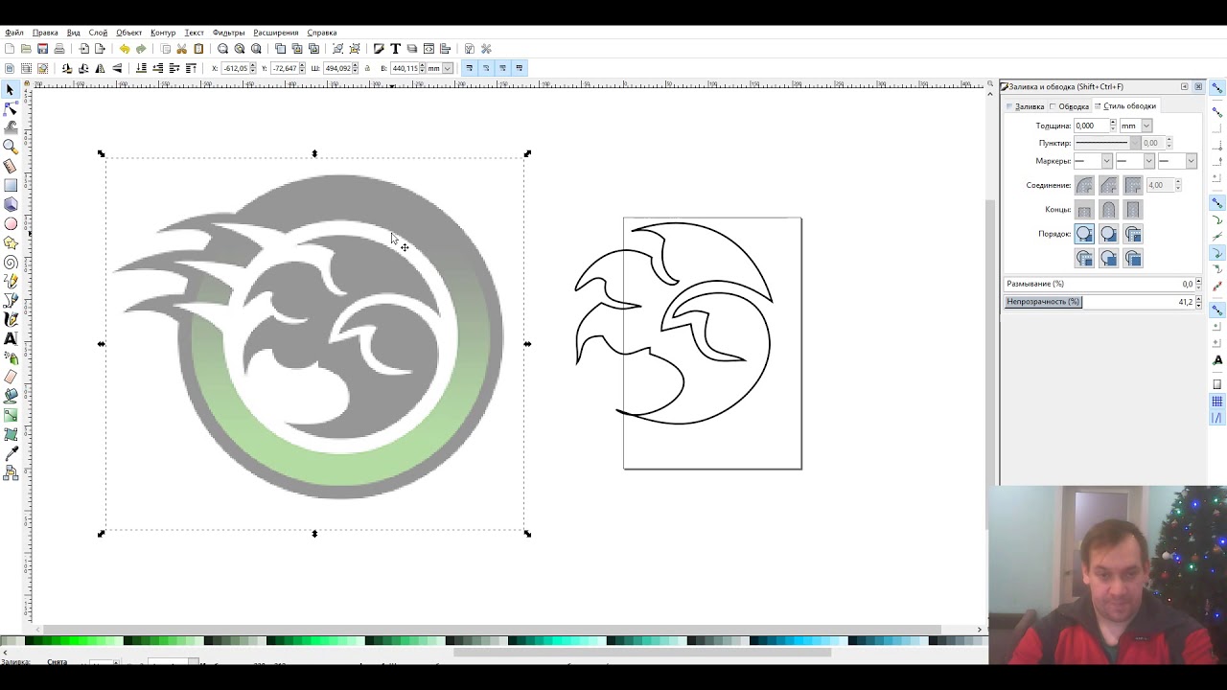Open the XML editor icon

coord(428,49)
